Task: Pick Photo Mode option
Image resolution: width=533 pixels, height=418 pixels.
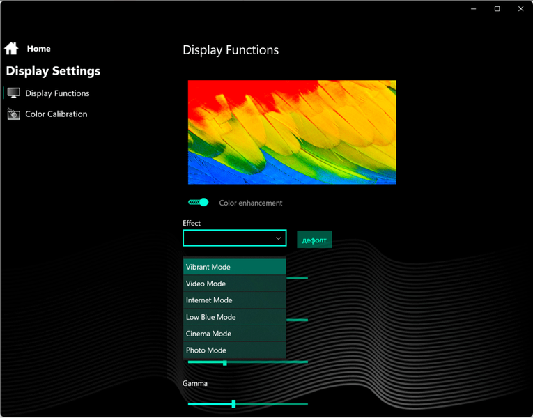Action: click(x=235, y=350)
